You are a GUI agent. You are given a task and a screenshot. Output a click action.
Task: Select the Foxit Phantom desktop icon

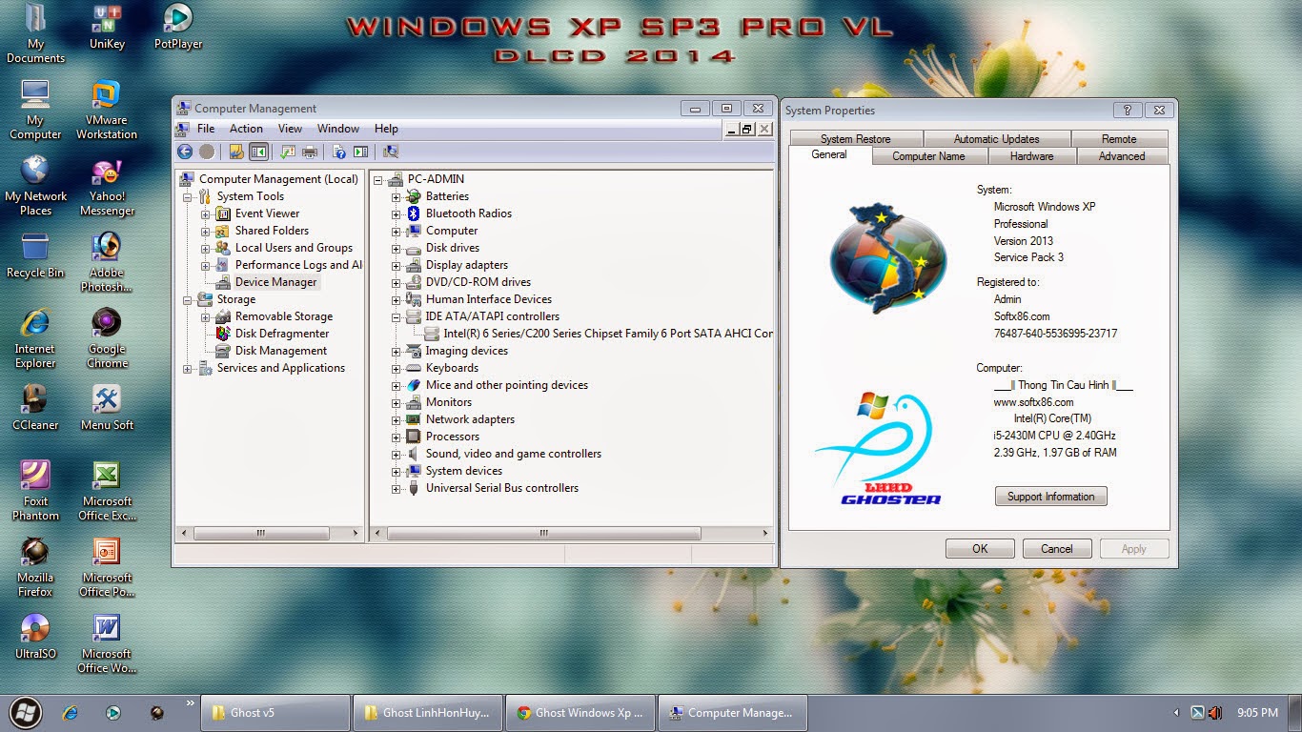point(35,491)
